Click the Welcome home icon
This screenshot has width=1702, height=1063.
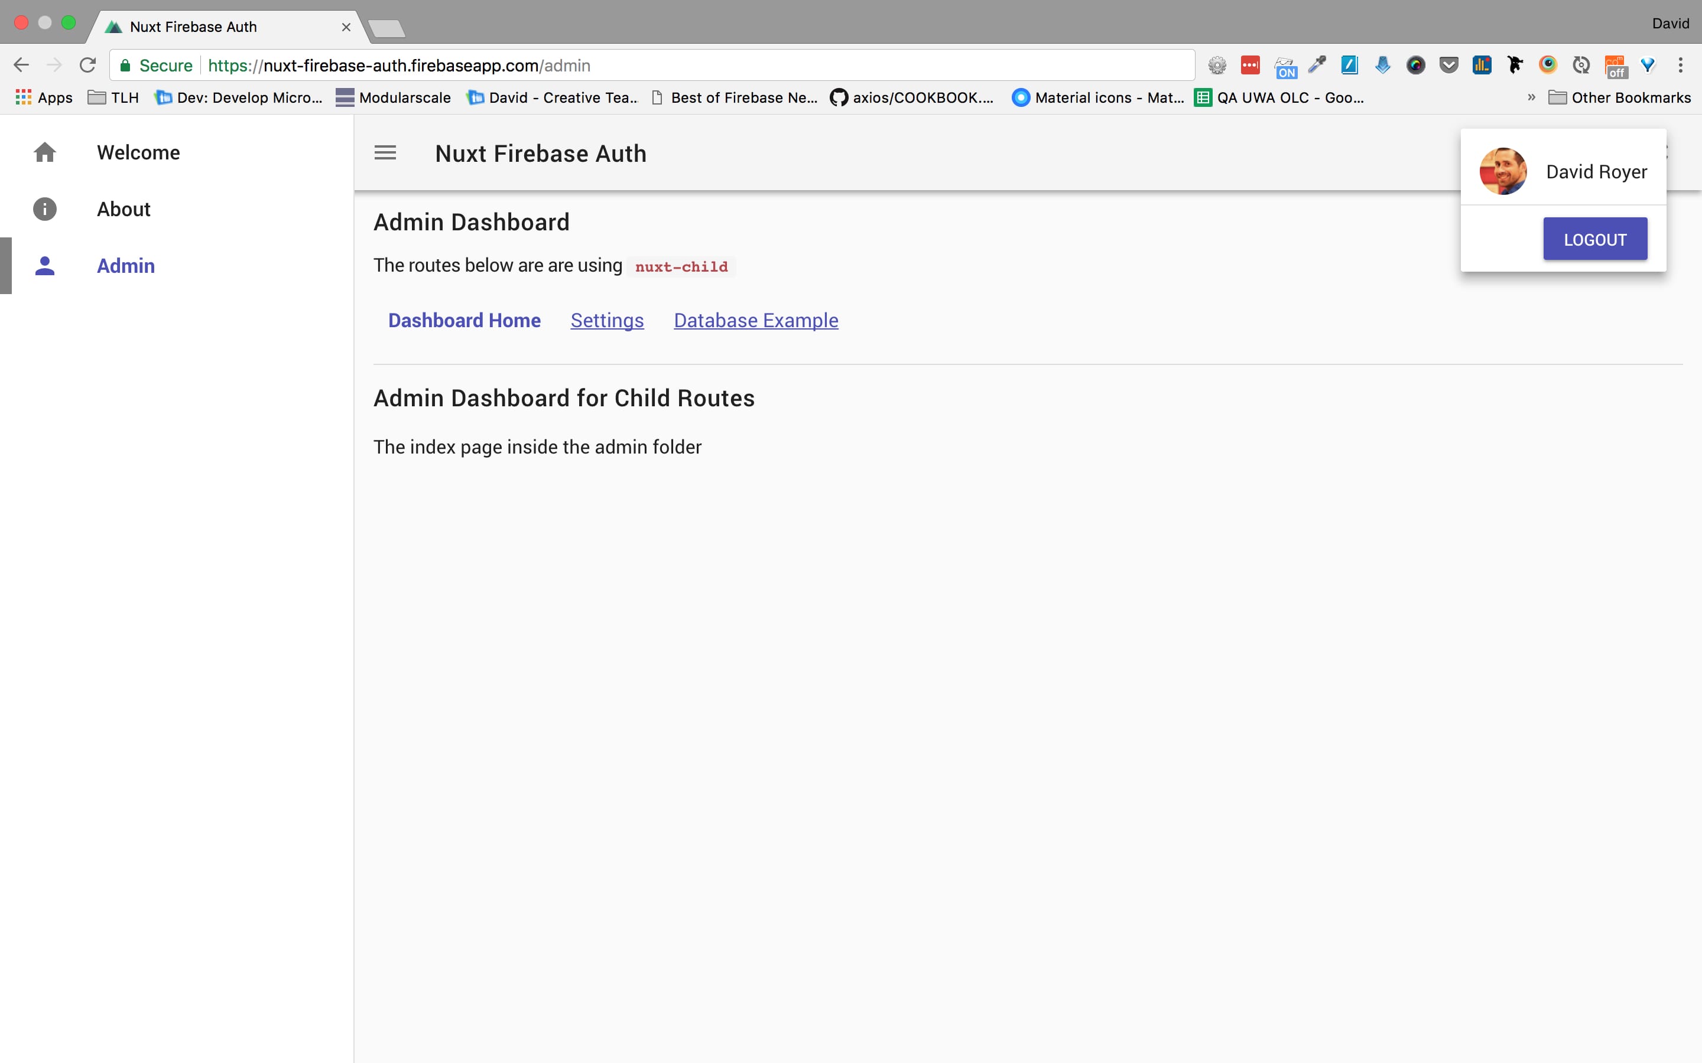pos(45,152)
